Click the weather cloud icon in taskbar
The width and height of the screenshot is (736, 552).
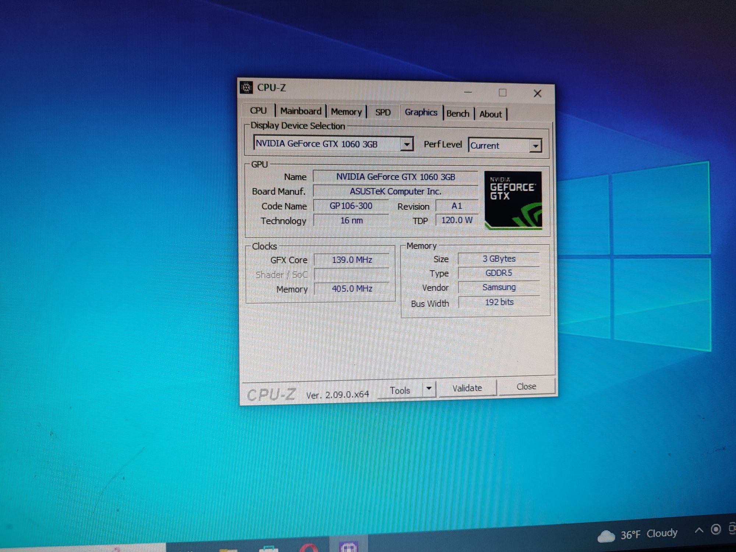point(606,536)
